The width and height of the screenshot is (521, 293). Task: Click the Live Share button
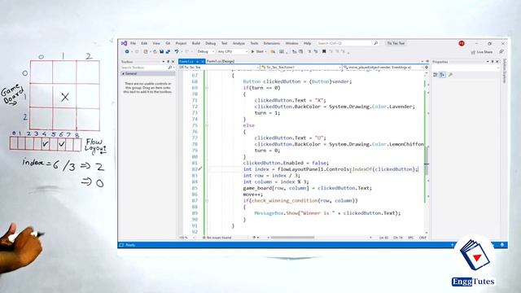pos(482,52)
